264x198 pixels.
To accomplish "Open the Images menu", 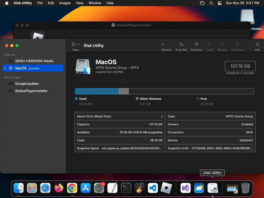I will [65, 3].
